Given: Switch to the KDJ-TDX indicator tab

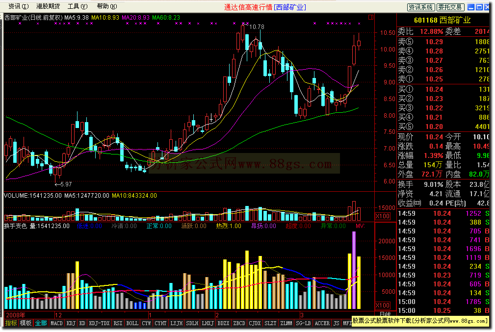Looking at the screenshot, I should pos(99,323).
